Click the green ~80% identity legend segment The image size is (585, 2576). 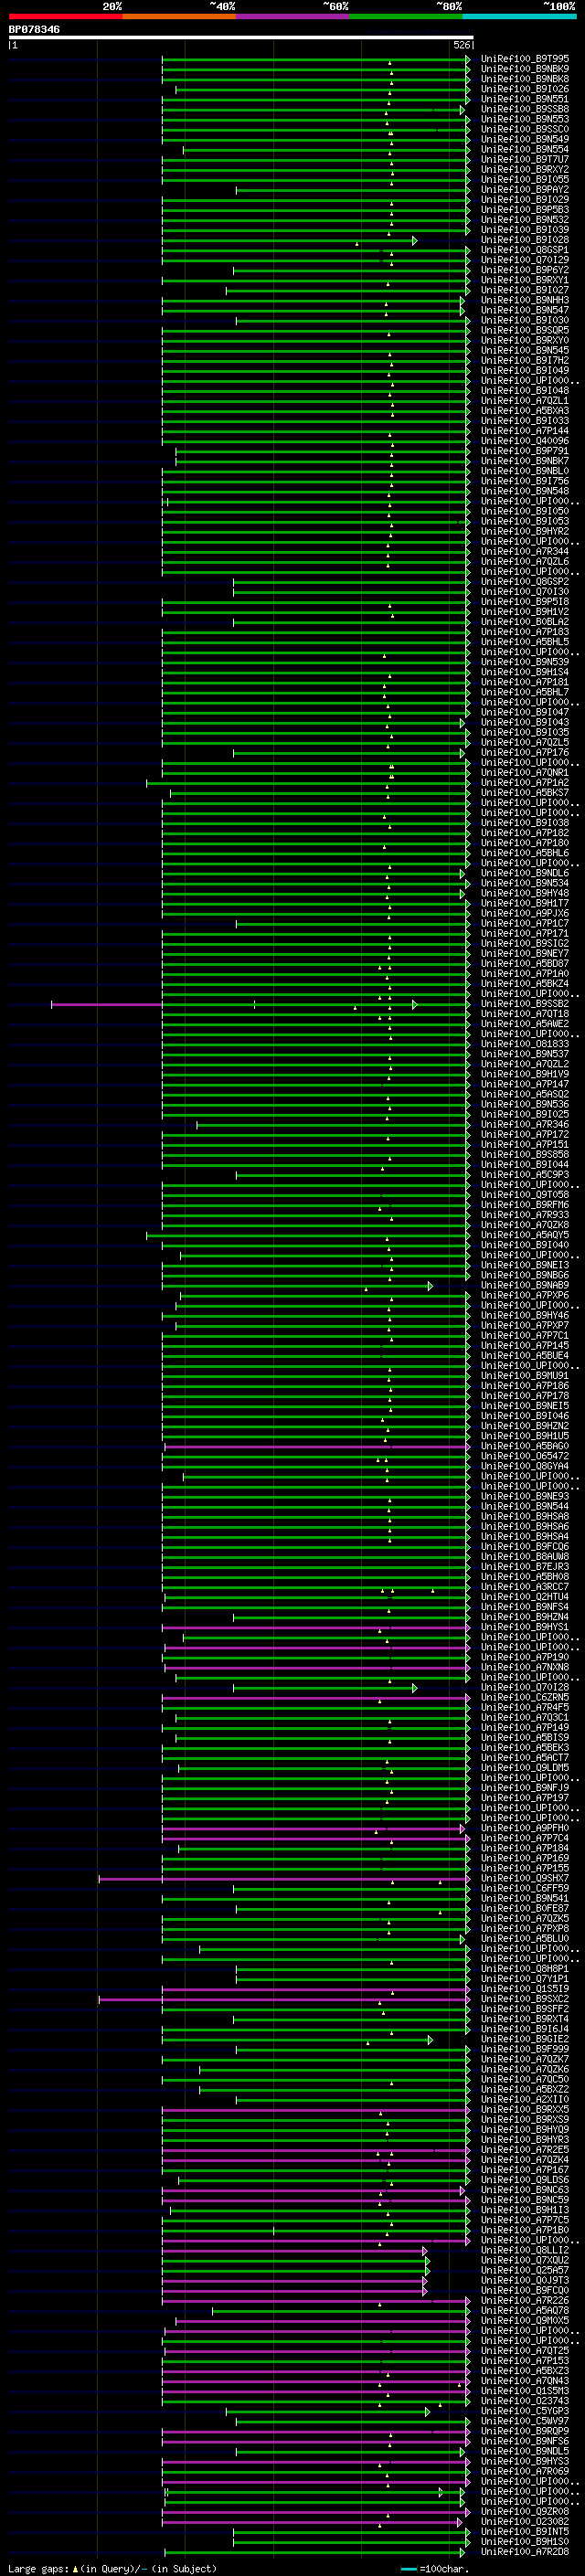pos(406,16)
